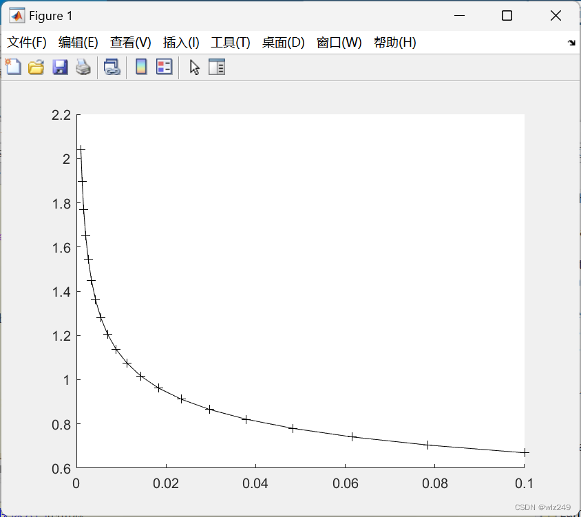The width and height of the screenshot is (581, 517).
Task: Dock figure using arrow at menu bar end
Action: tap(572, 43)
